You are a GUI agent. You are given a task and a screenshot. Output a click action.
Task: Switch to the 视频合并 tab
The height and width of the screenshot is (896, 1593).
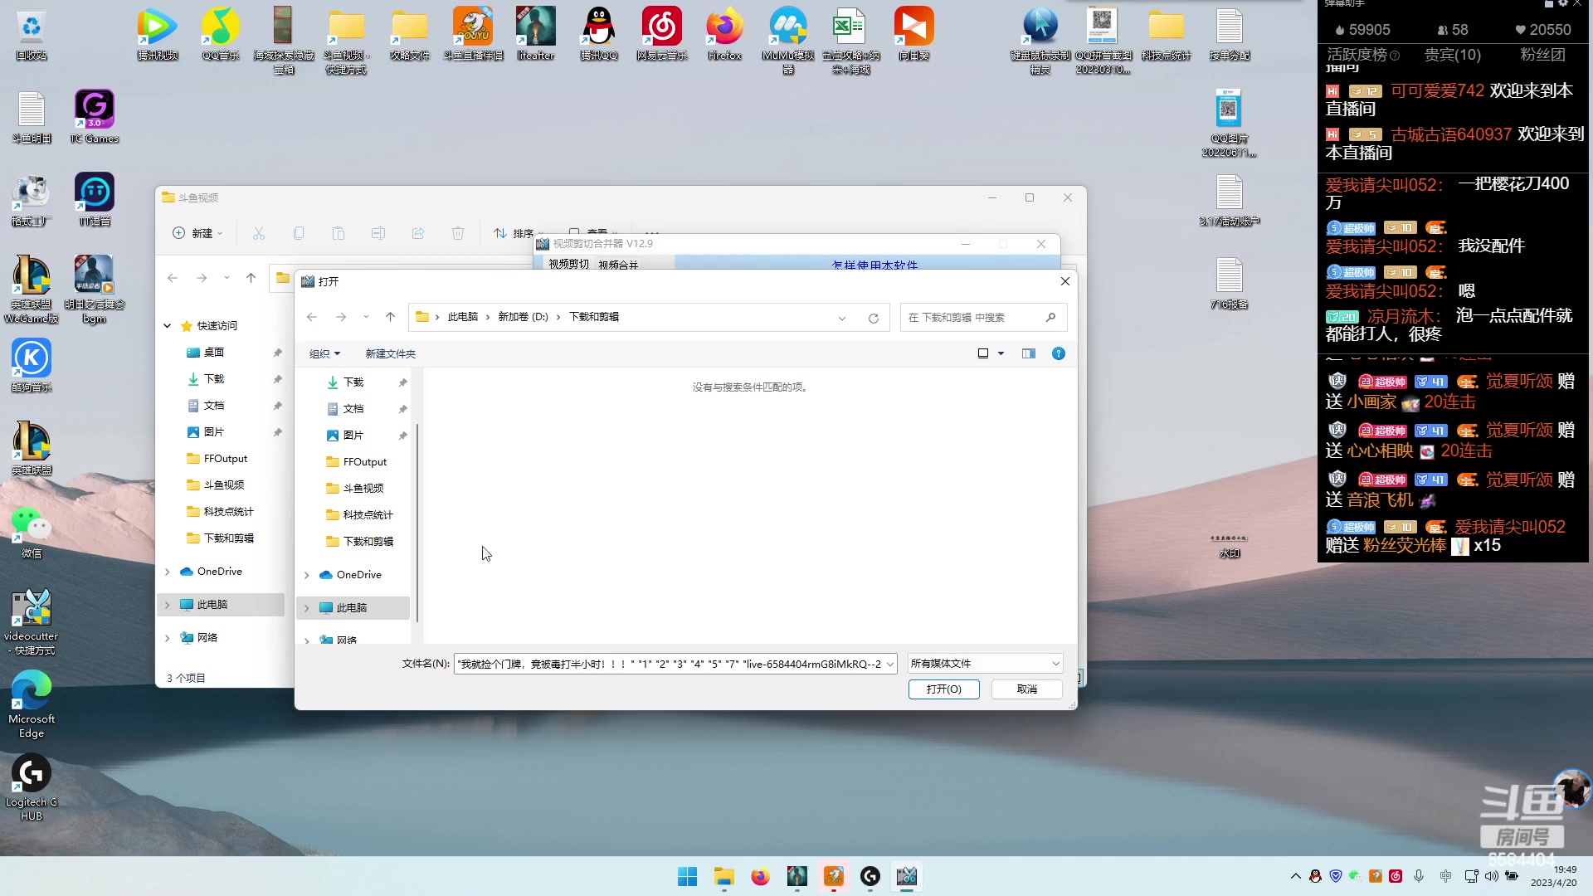pos(618,265)
